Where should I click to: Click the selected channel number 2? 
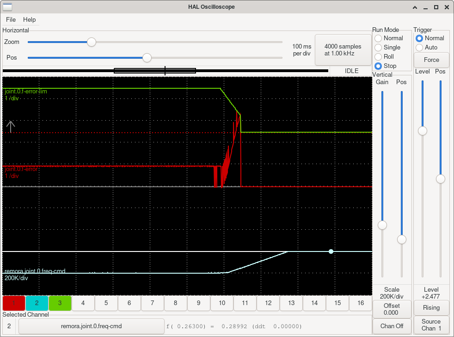pos(9,326)
